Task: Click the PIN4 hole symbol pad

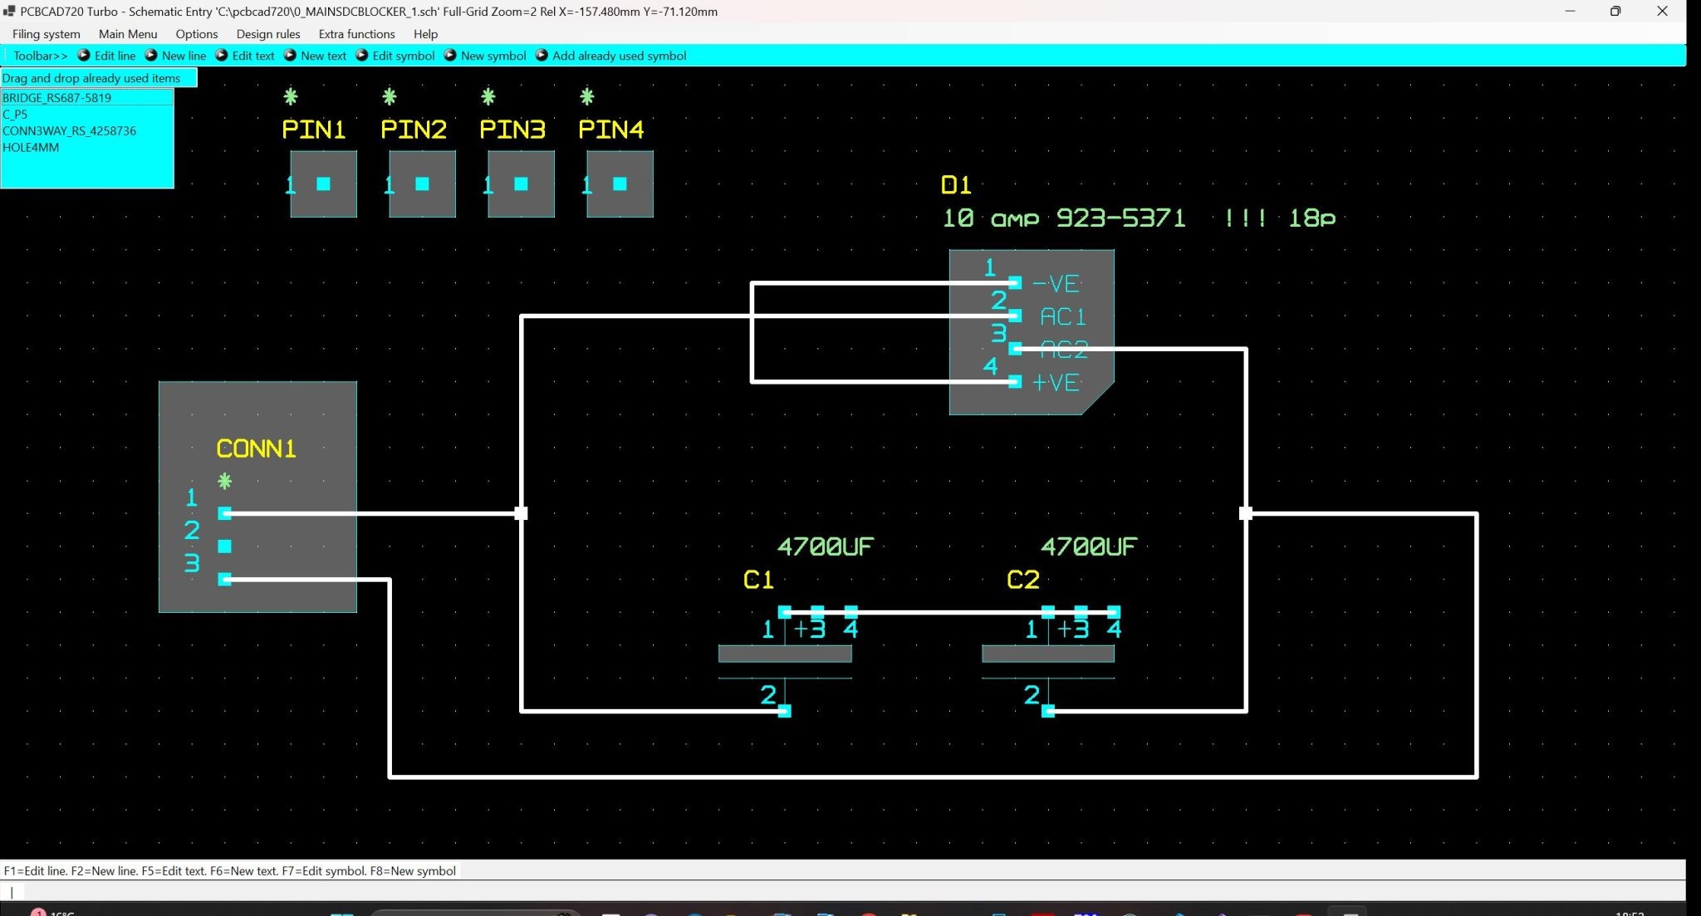Action: [620, 184]
